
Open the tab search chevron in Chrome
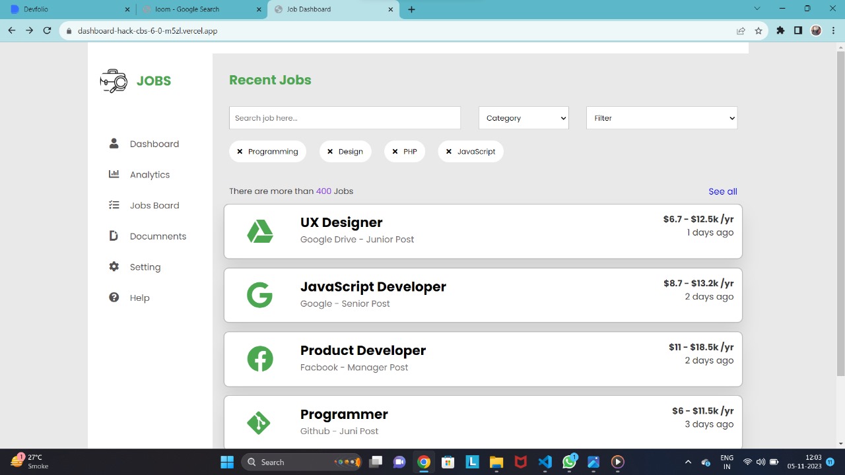(x=757, y=9)
